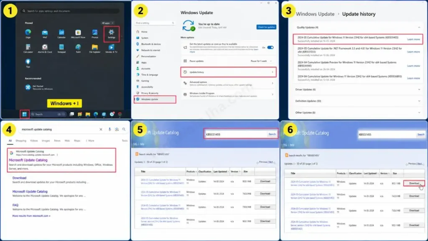The width and height of the screenshot is (428, 241).
Task: Open the Photos app in Start menu
Action: click(x=95, y=34)
